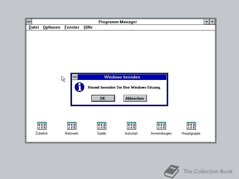This screenshot has width=239, height=179.
Task: Open the Hilfe menu
Action: pos(88,27)
